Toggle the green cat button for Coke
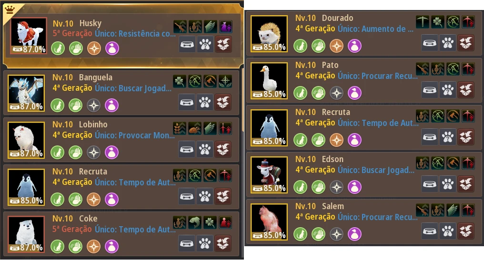 pyautogui.click(x=58, y=246)
